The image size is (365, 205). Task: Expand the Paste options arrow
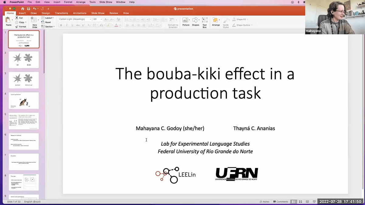12,20
